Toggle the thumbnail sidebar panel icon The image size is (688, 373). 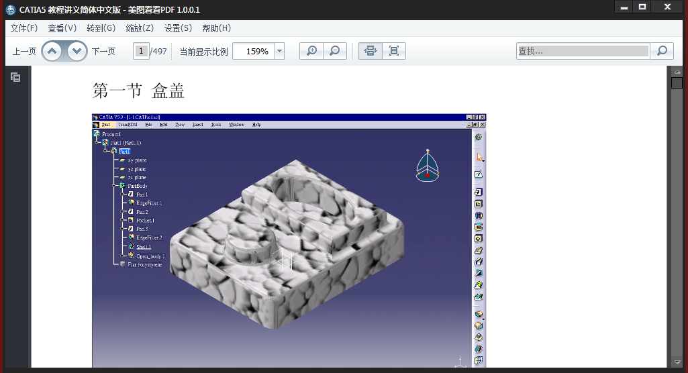point(15,77)
